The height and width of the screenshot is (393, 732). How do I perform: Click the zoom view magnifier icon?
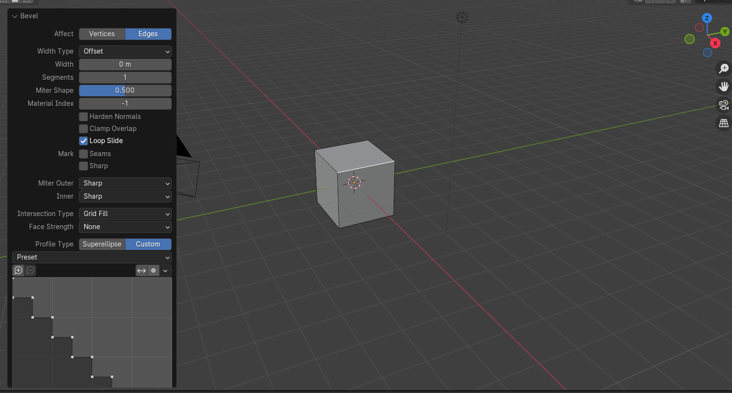(x=724, y=68)
